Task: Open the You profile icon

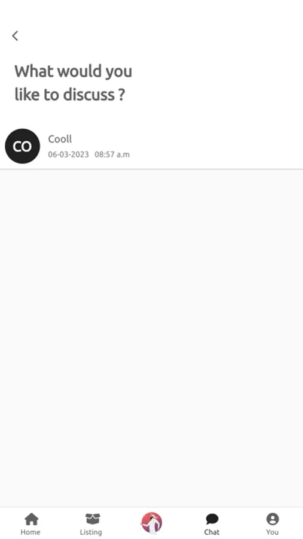Action: [x=273, y=519]
